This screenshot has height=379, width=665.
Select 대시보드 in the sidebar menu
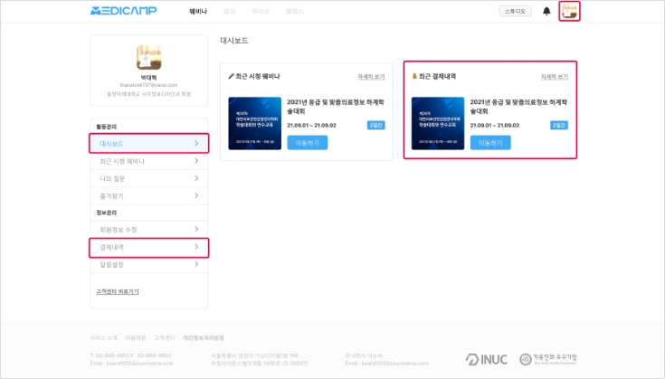click(x=149, y=143)
